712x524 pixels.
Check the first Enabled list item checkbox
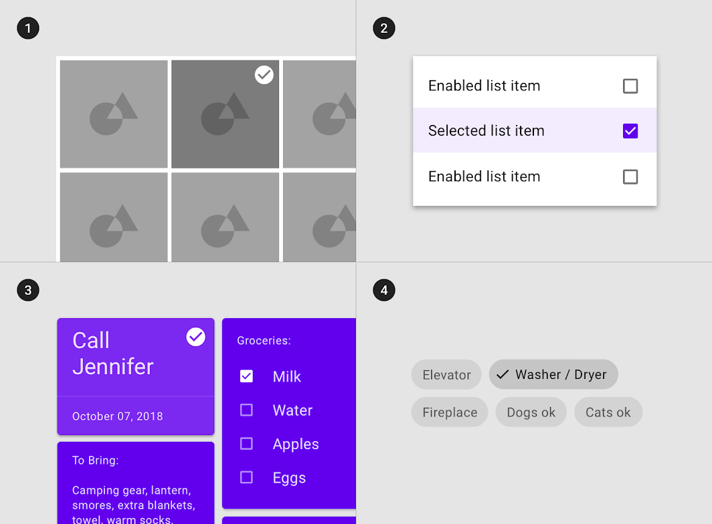[630, 86]
